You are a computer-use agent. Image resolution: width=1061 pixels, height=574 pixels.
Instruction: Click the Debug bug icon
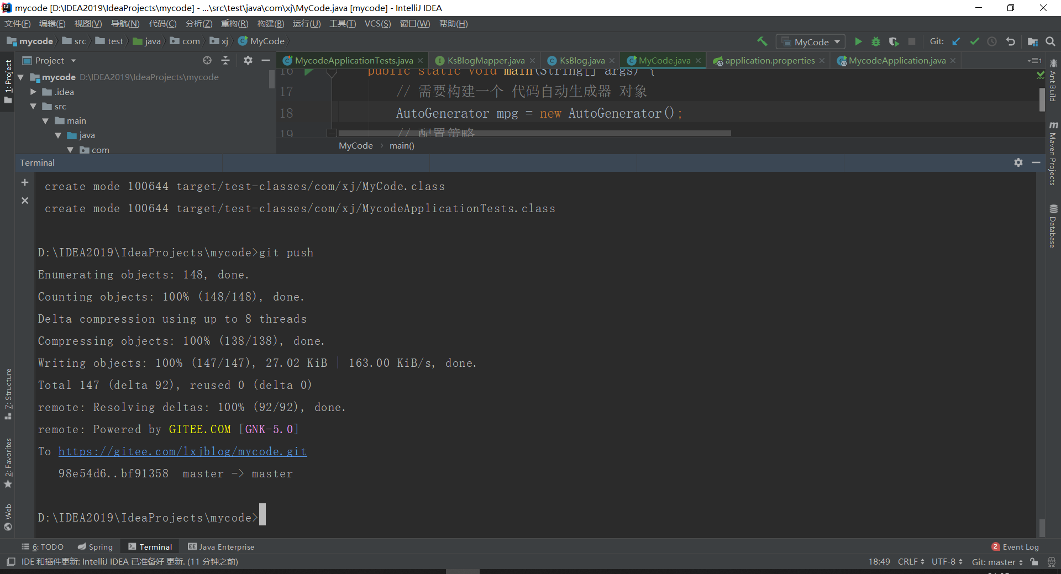[x=876, y=41]
